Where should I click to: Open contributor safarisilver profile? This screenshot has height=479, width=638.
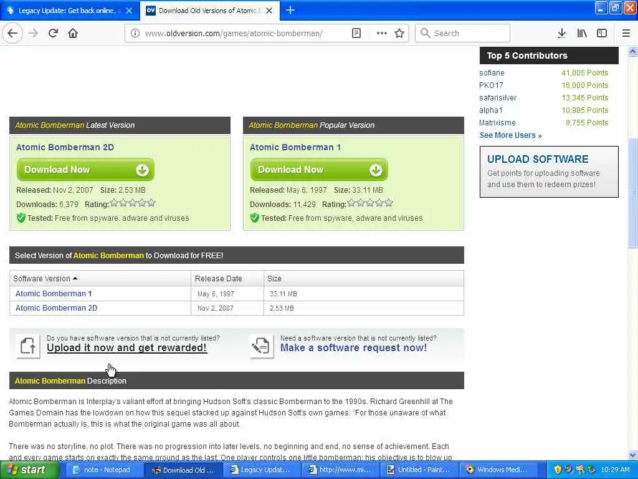click(498, 98)
